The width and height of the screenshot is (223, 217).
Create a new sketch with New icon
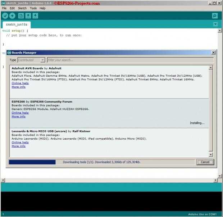tap(21, 15)
